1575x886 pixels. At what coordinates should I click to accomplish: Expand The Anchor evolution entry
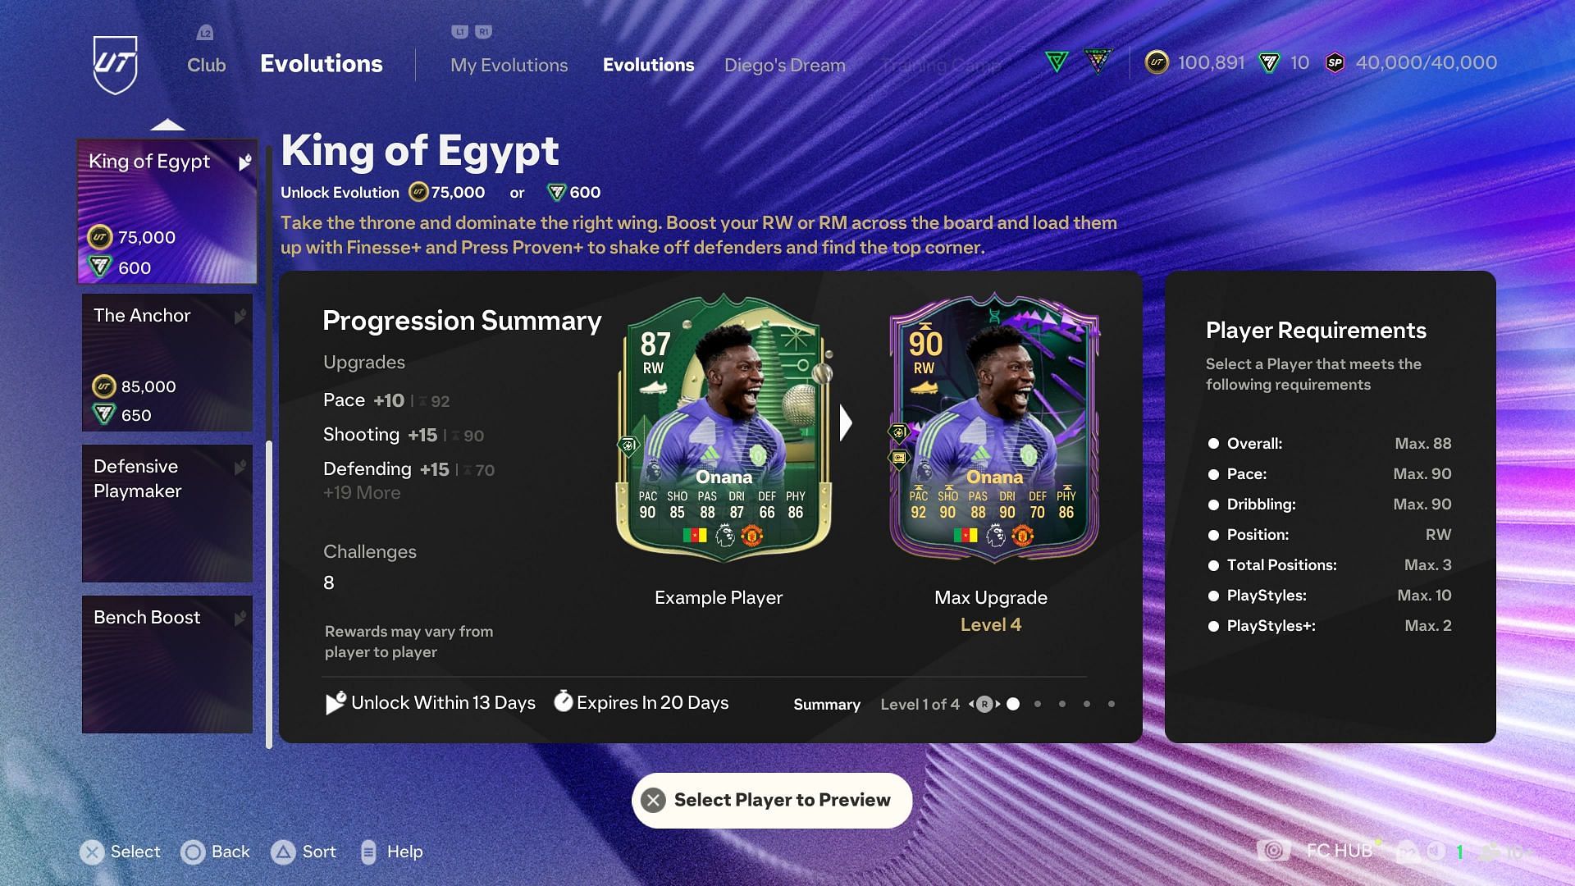click(x=167, y=363)
